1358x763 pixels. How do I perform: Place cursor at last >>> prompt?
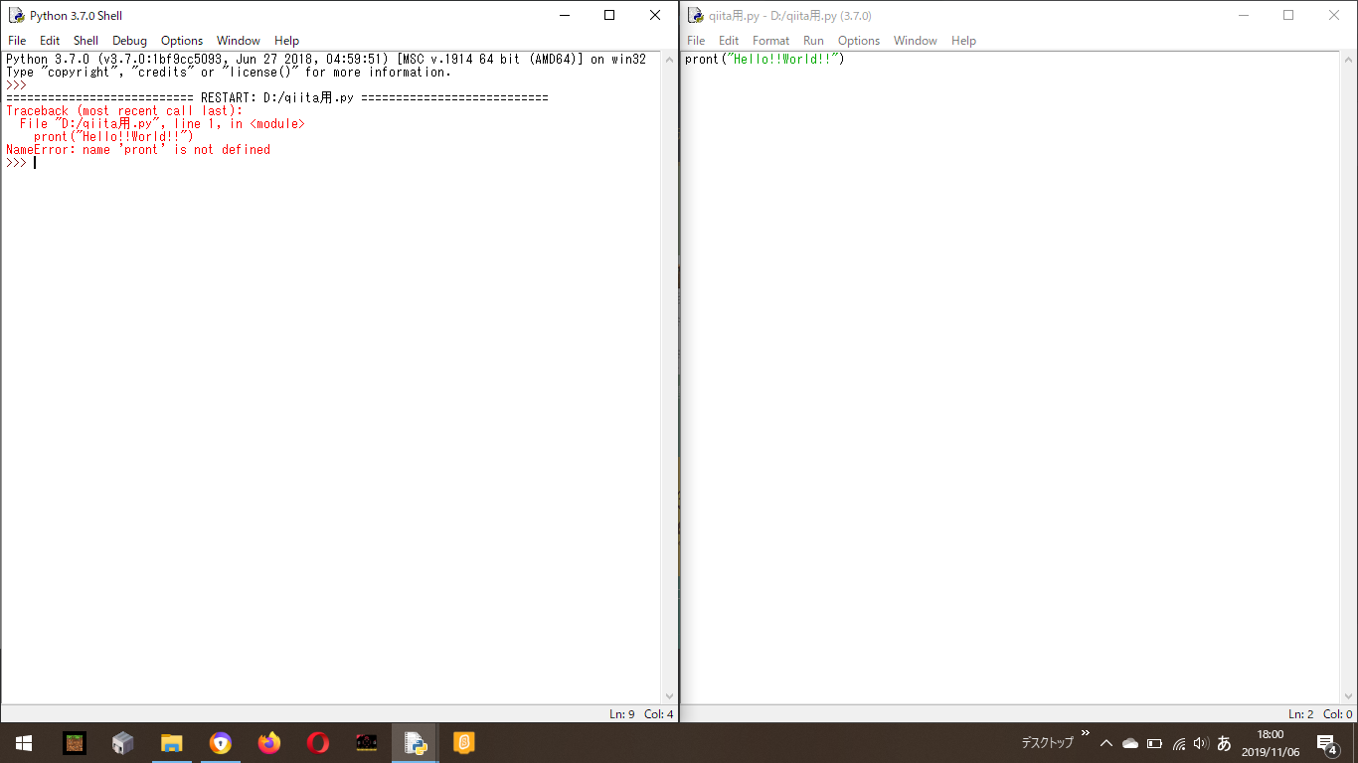(x=35, y=163)
